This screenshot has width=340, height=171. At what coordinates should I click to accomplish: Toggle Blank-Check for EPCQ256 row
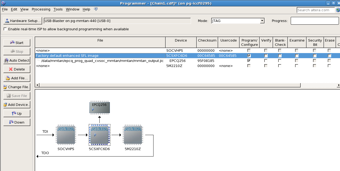click(x=280, y=61)
